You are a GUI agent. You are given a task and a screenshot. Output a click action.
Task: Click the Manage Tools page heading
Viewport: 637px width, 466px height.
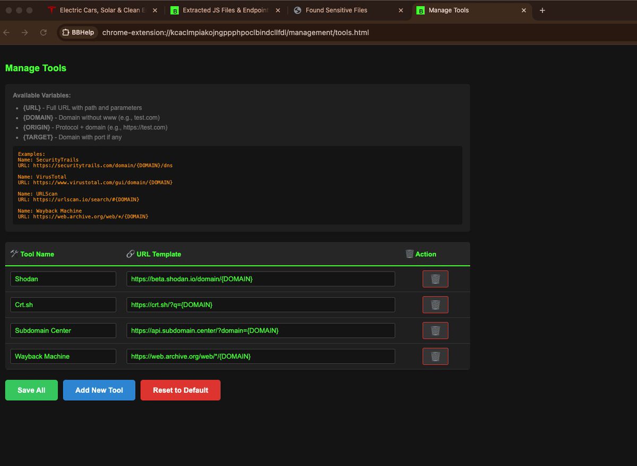(x=36, y=68)
